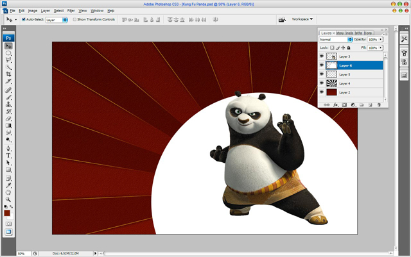The height and width of the screenshot is (257, 411).
Task: Hide Layer 6 using its eye icon
Action: click(322, 65)
